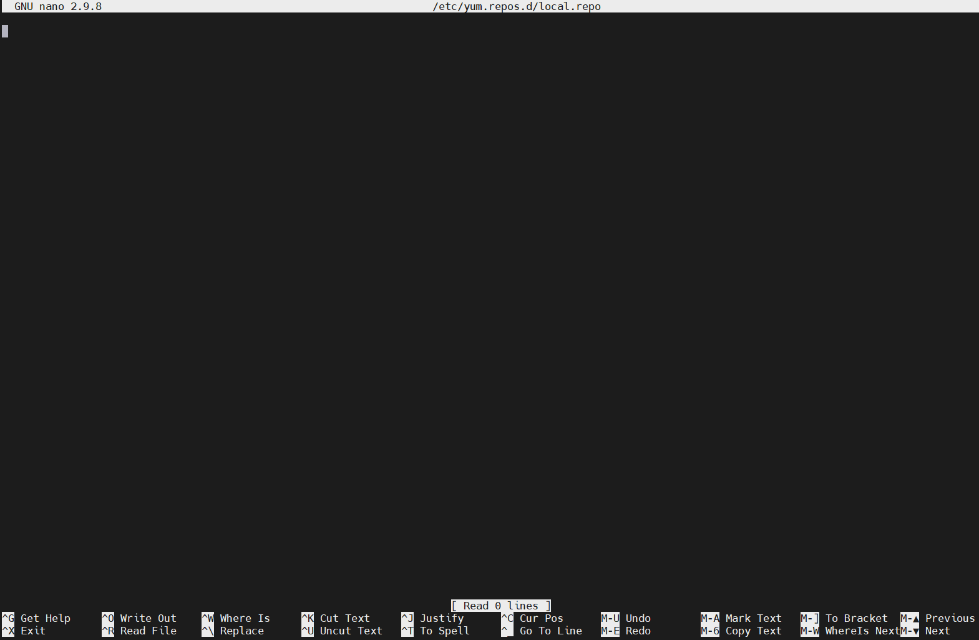Select the Previous shortcut label
Image resolution: width=979 pixels, height=640 pixels.
[950, 618]
